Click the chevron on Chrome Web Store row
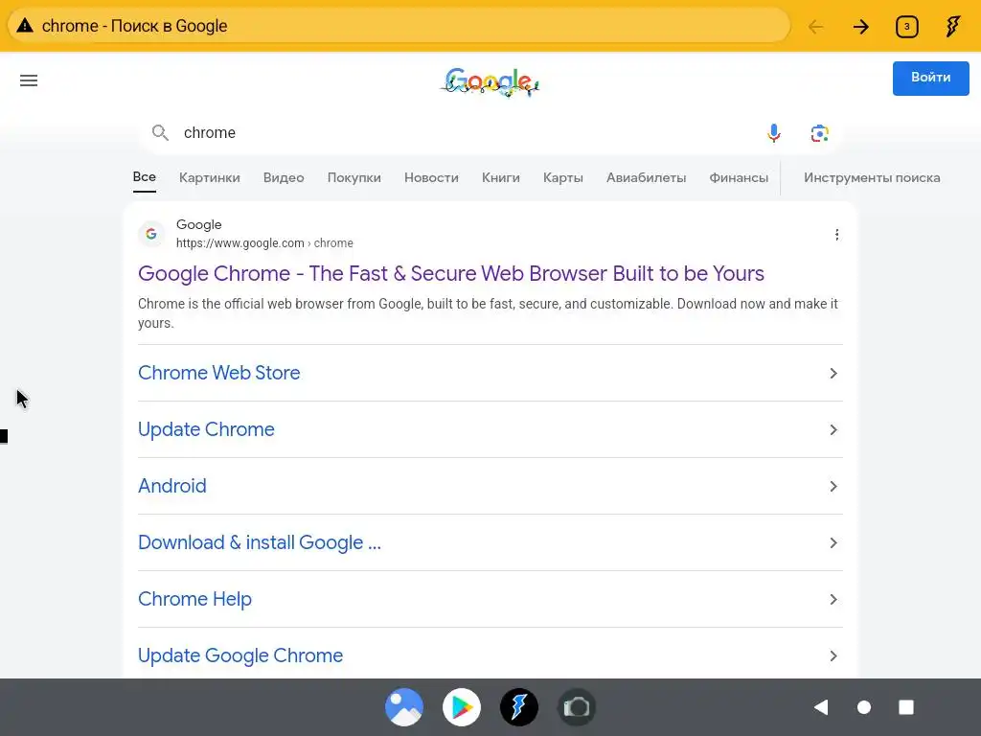This screenshot has height=736, width=981. tap(833, 373)
